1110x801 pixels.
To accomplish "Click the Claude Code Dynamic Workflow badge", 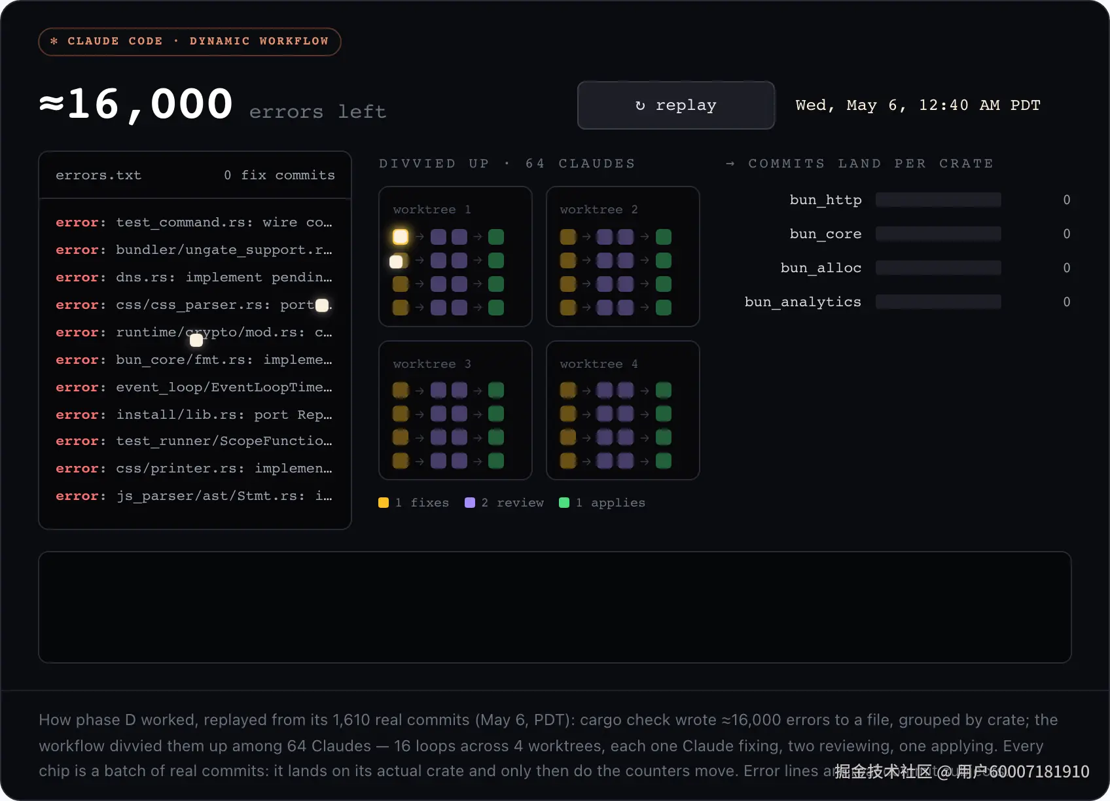I will coord(190,41).
